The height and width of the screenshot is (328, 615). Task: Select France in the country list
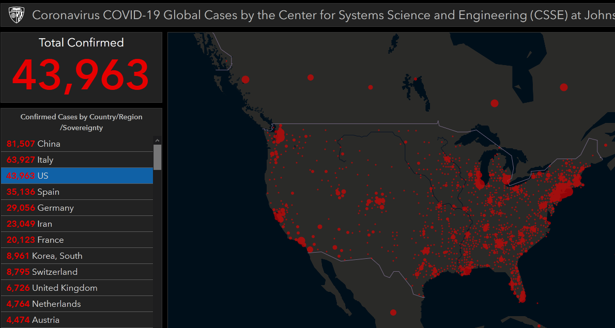click(x=77, y=240)
